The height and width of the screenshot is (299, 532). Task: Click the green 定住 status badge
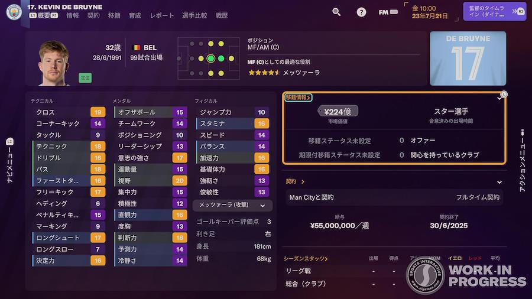[85, 77]
